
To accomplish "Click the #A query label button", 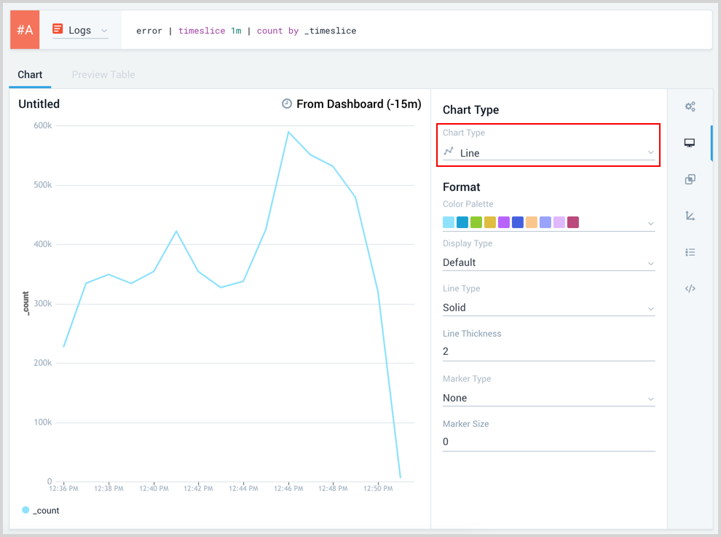I will tap(25, 30).
